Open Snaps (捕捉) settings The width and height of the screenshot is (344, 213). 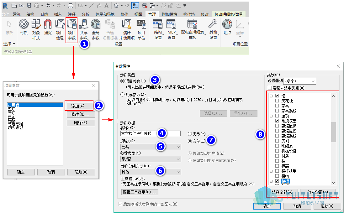(x=48, y=27)
